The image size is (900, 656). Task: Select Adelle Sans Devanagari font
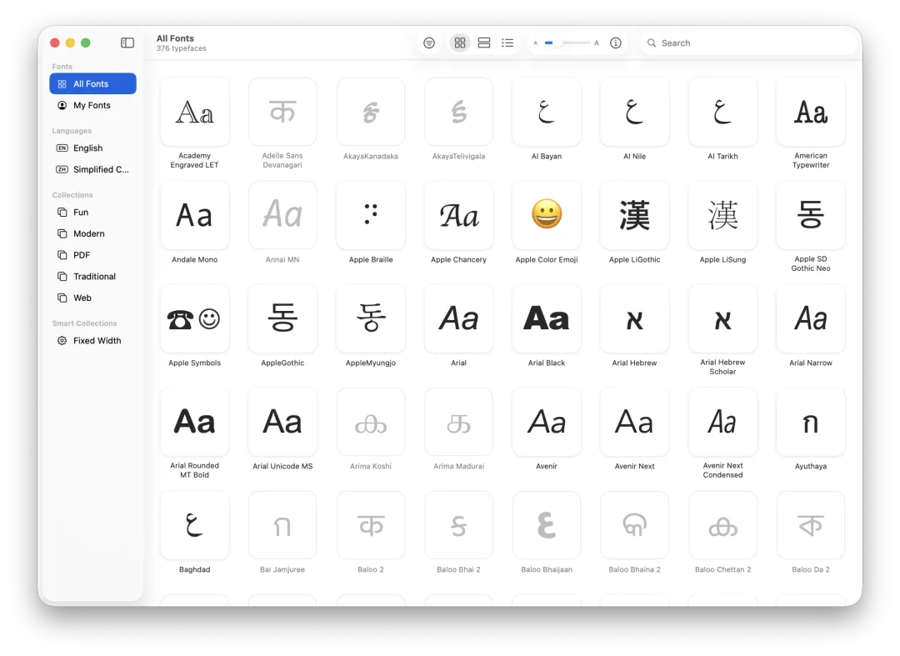click(282, 113)
